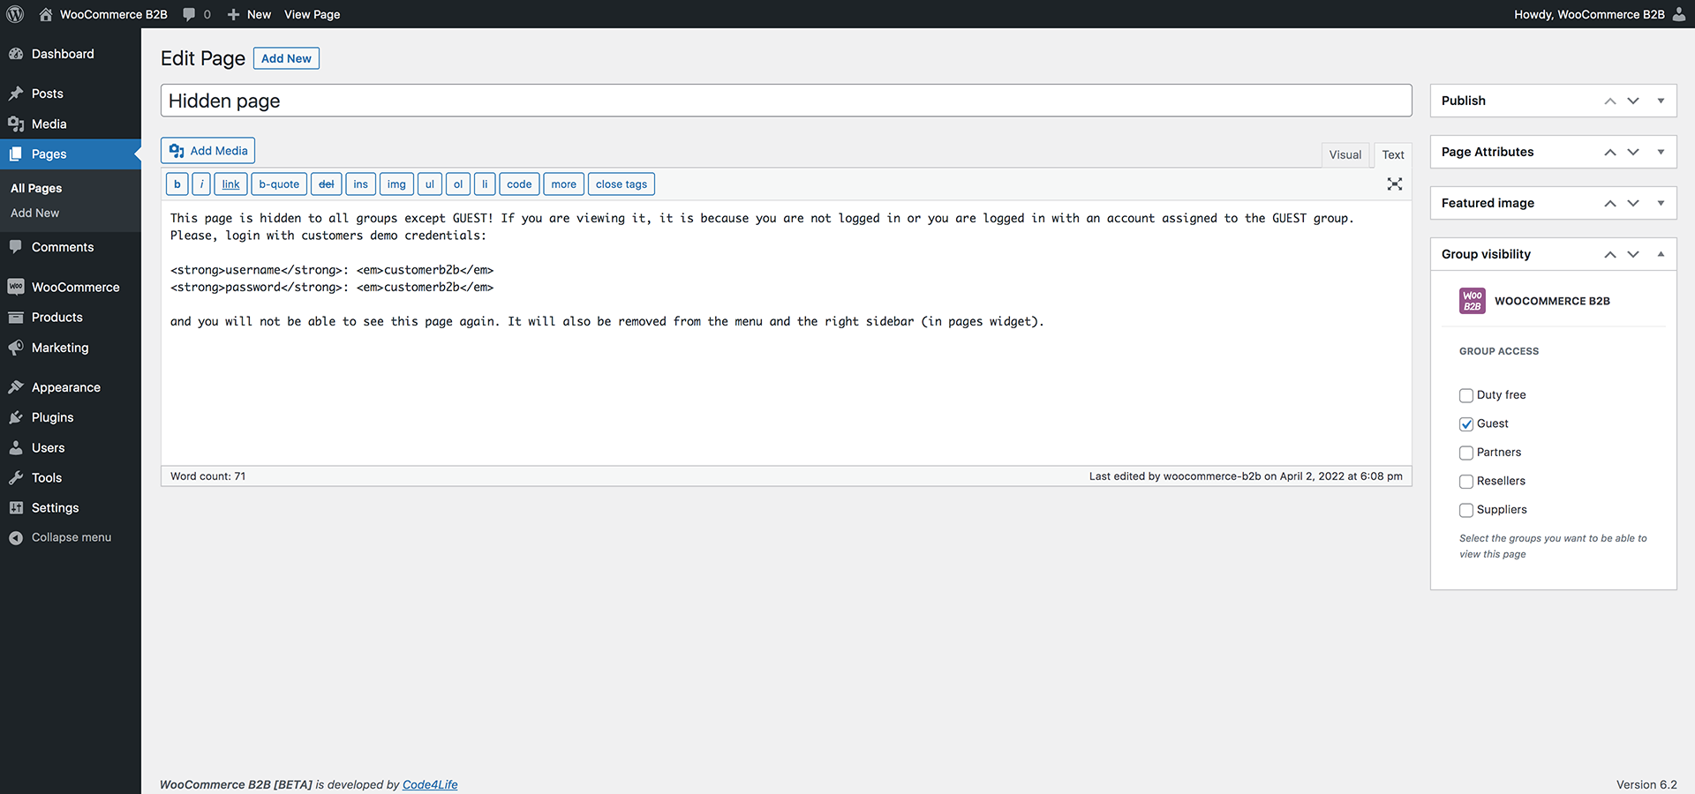Open the WordPress logo menu
This screenshot has height=794, width=1695.
click(x=15, y=14)
